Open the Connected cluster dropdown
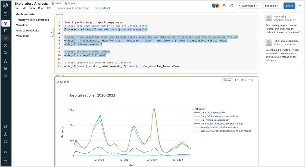The width and height of the screenshot is (305, 167). (x=248, y=6)
